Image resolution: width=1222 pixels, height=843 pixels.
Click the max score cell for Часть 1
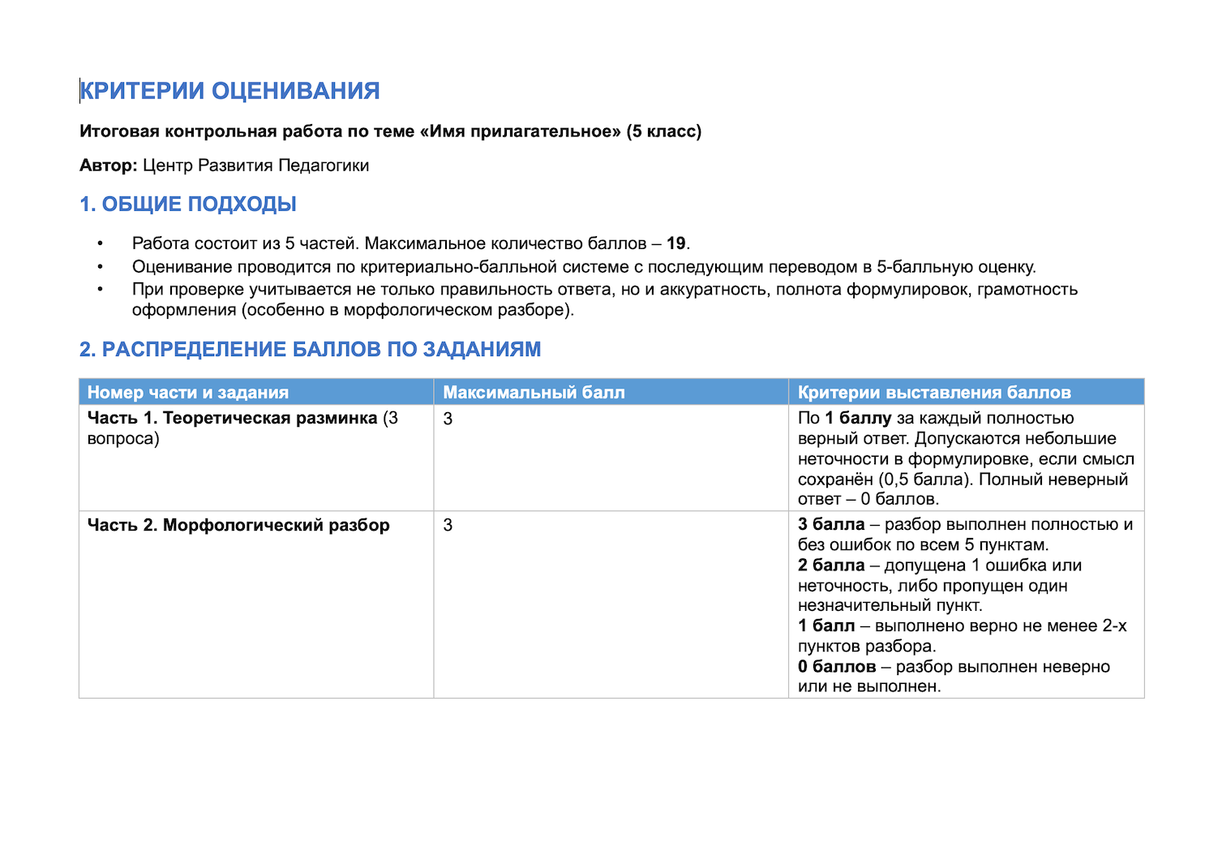(611, 458)
